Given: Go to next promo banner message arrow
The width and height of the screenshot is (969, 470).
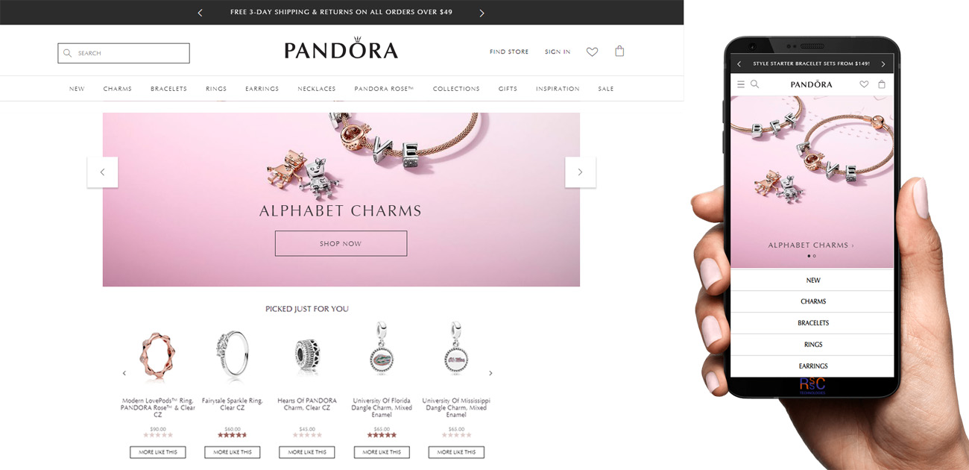Looking at the screenshot, I should 482,13.
